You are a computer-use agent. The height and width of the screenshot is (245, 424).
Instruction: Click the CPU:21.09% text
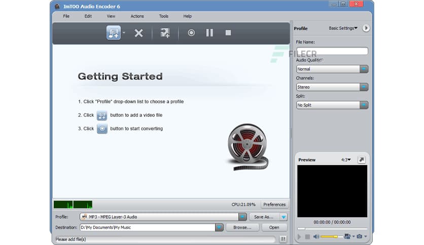point(243,205)
